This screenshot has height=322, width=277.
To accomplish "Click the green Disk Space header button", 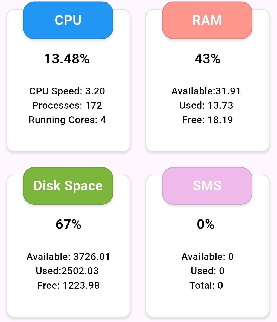I will point(68,186).
